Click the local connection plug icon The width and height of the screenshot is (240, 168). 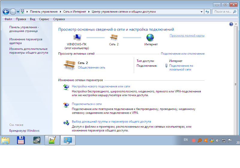pyautogui.click(x=166, y=66)
